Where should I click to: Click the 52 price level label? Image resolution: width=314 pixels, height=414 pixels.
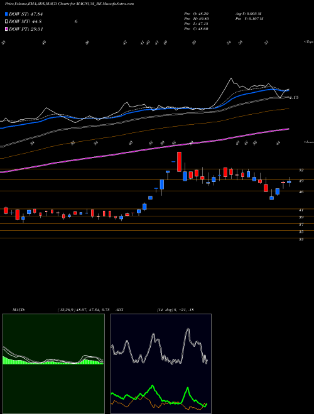301,170
